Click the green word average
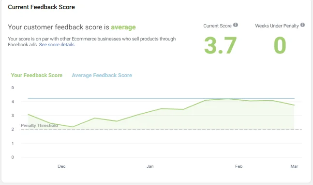Viewport: 313px width, 185px height. [123, 27]
